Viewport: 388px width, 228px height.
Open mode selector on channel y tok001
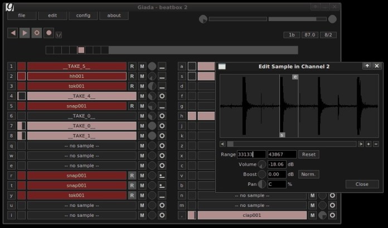point(162,195)
